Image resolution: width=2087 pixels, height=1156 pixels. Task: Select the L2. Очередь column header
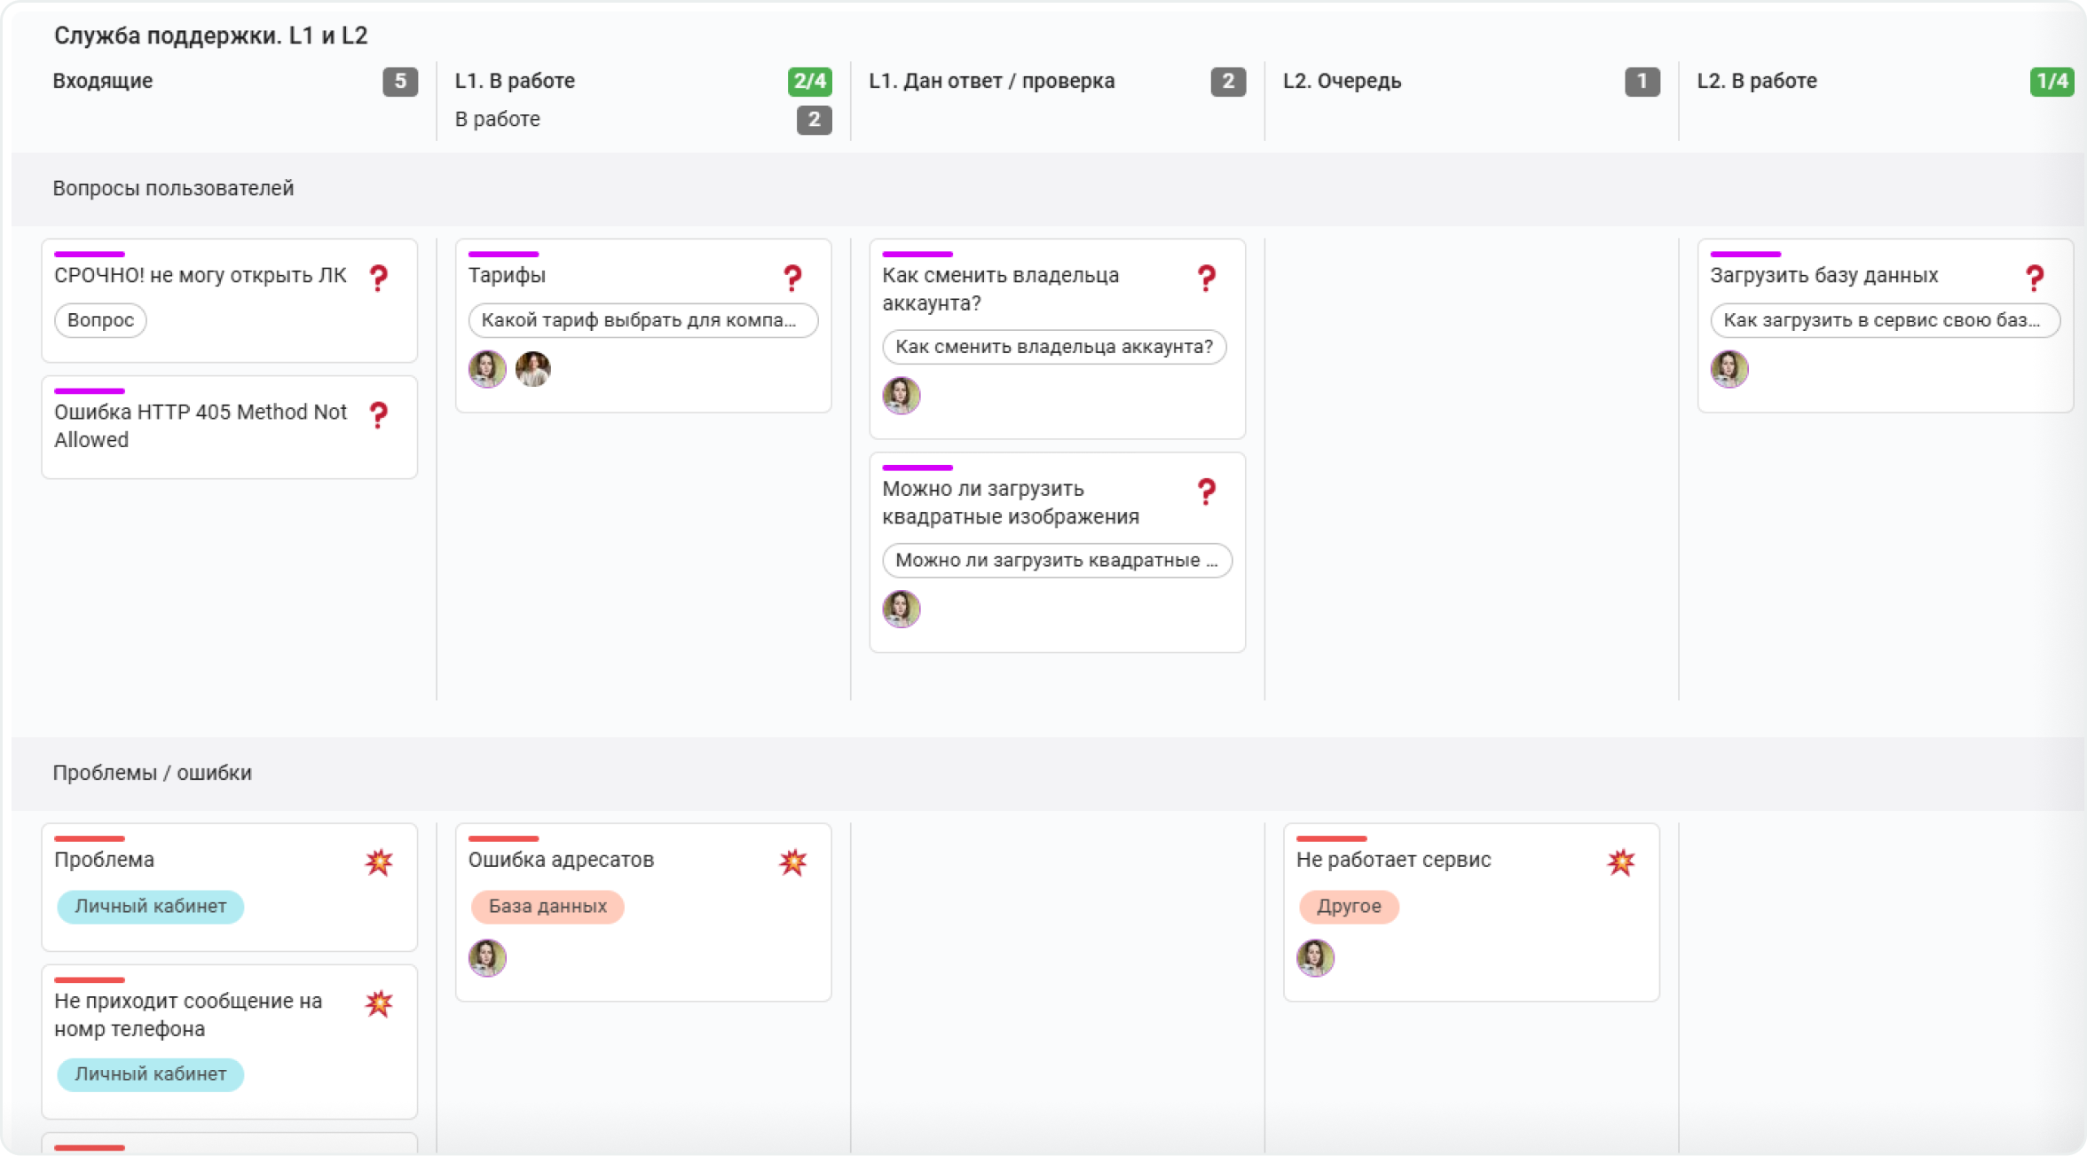click(x=1343, y=81)
